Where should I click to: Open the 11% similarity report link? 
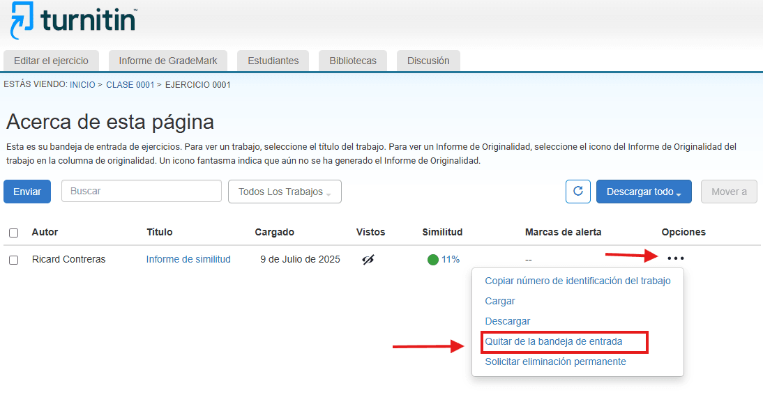450,260
